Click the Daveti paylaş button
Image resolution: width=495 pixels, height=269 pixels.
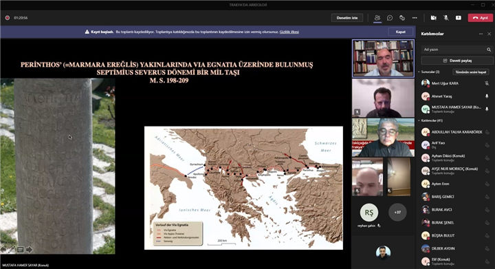point(456,61)
